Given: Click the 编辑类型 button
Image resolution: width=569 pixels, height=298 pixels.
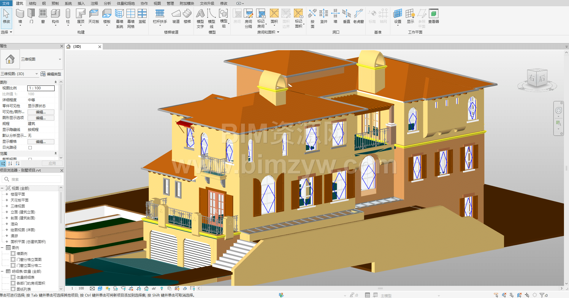Looking at the screenshot, I should 51,74.
